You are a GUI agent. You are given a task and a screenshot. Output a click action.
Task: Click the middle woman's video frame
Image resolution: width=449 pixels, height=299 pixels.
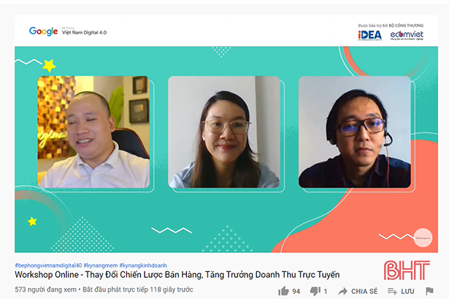point(224,132)
